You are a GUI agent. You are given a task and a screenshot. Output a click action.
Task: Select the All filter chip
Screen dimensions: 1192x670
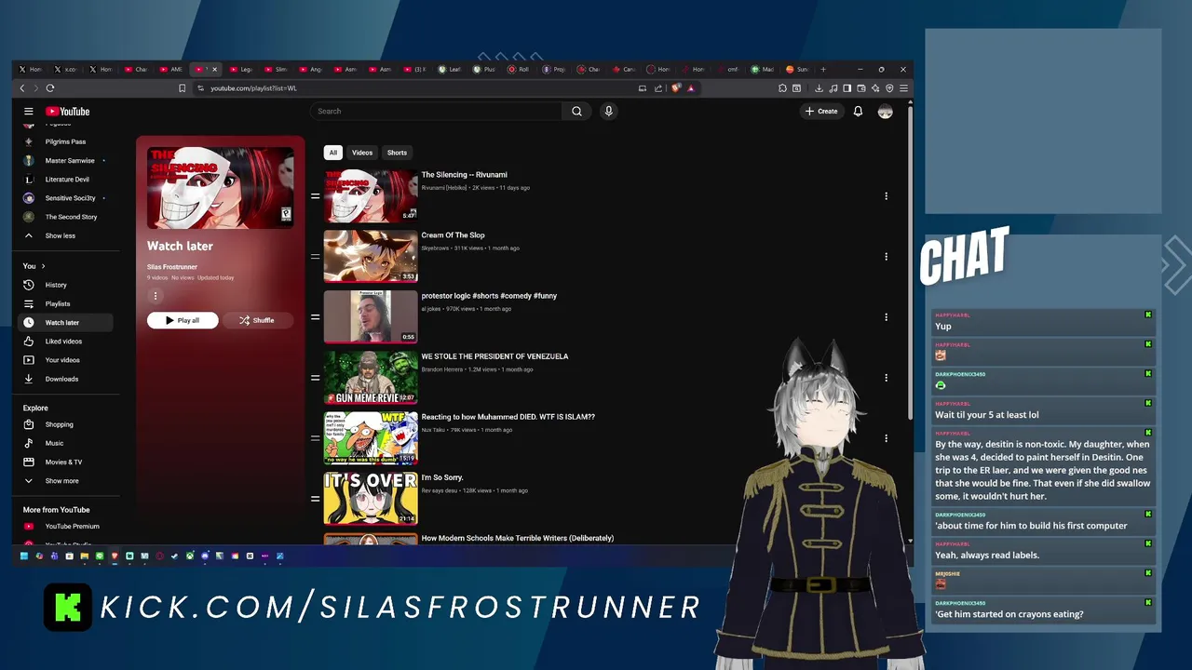click(332, 153)
